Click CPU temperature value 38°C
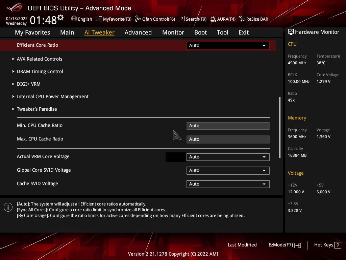The width and height of the screenshot is (346, 260). coord(321,63)
